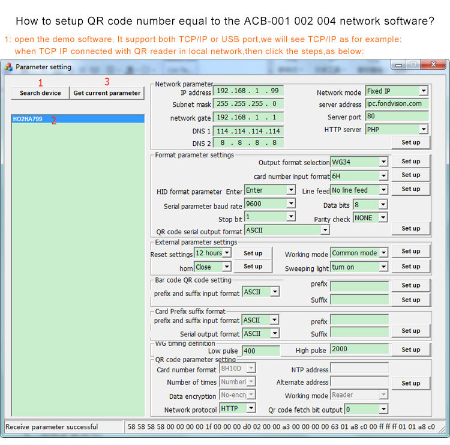The image size is (450, 445).
Task: Click the Low pulse input field
Action: click(x=261, y=350)
